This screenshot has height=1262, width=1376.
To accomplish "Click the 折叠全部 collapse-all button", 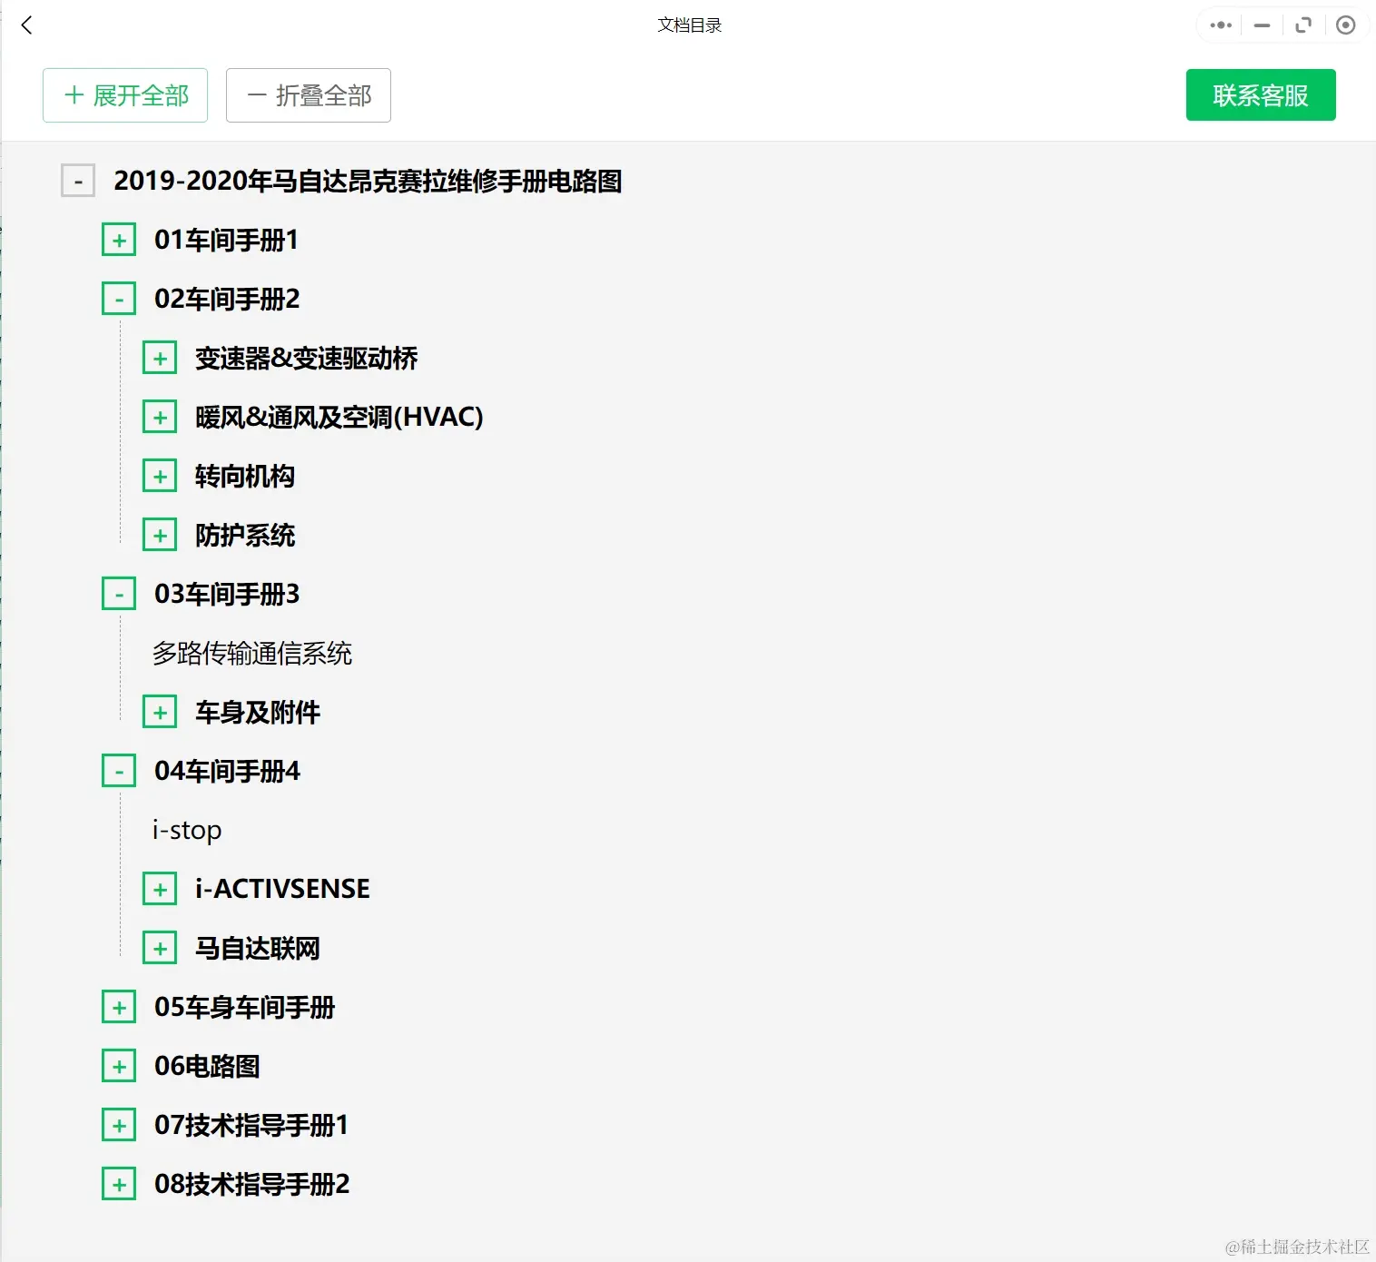I will click(308, 94).
